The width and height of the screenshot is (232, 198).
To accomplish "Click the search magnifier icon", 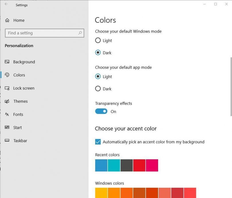I will [x=80, y=33].
